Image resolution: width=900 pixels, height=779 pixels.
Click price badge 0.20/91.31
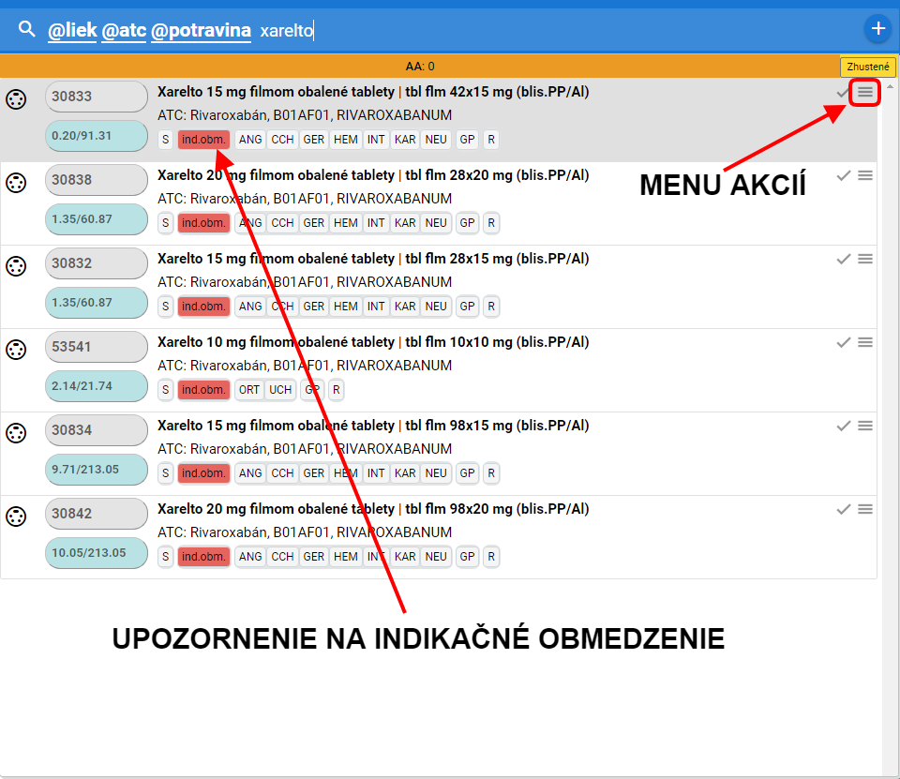[97, 136]
